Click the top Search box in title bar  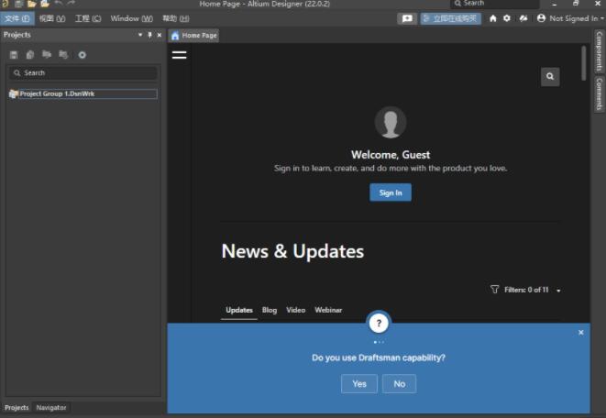point(495,4)
